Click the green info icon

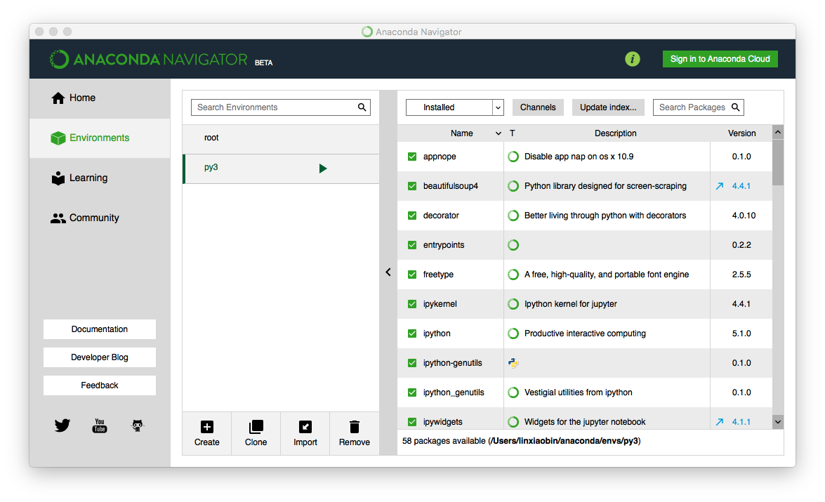[633, 59]
